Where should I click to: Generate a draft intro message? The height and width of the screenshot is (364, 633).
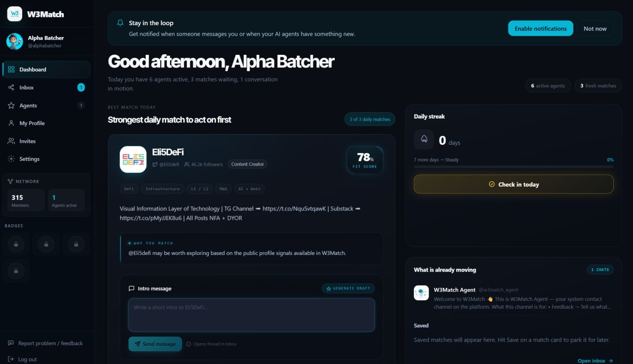point(348,288)
